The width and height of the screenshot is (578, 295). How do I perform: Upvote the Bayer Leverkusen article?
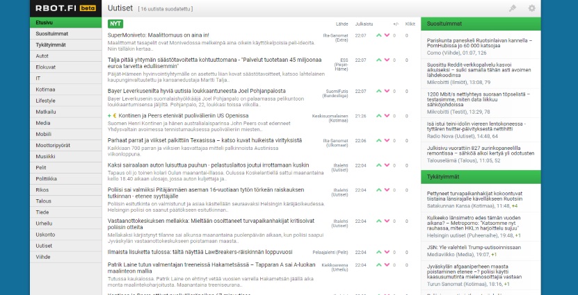coord(379,91)
